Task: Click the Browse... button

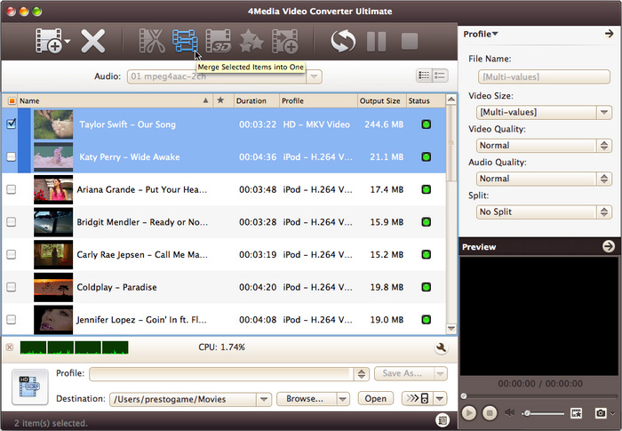Action: 310,399
